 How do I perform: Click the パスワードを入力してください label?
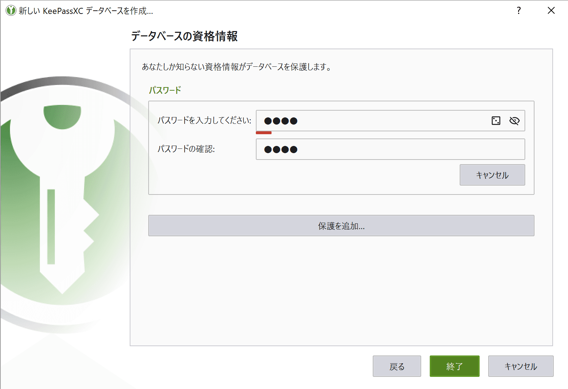click(x=205, y=120)
